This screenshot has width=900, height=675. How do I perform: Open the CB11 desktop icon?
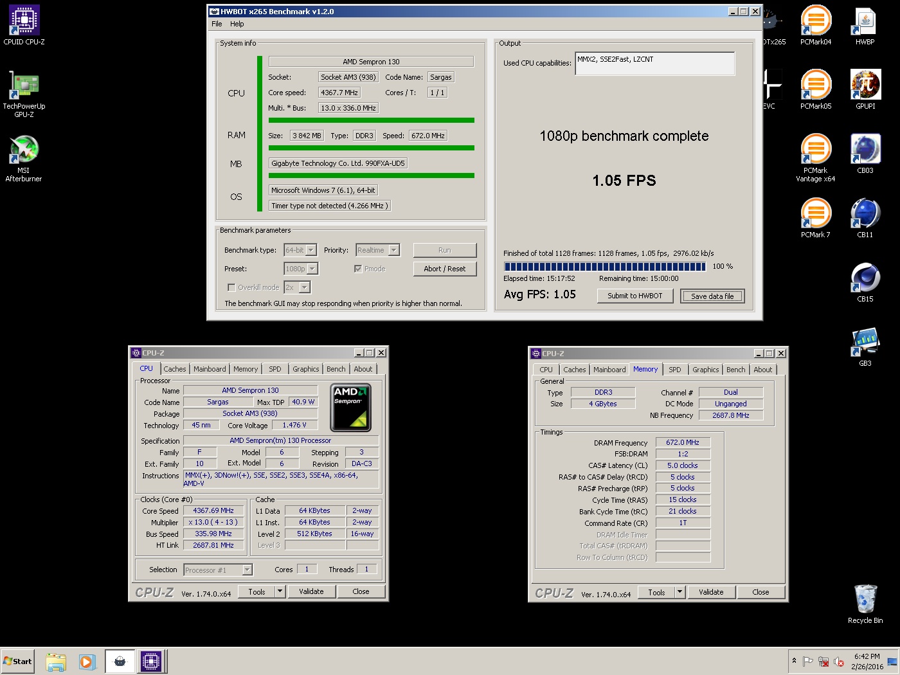(x=865, y=219)
